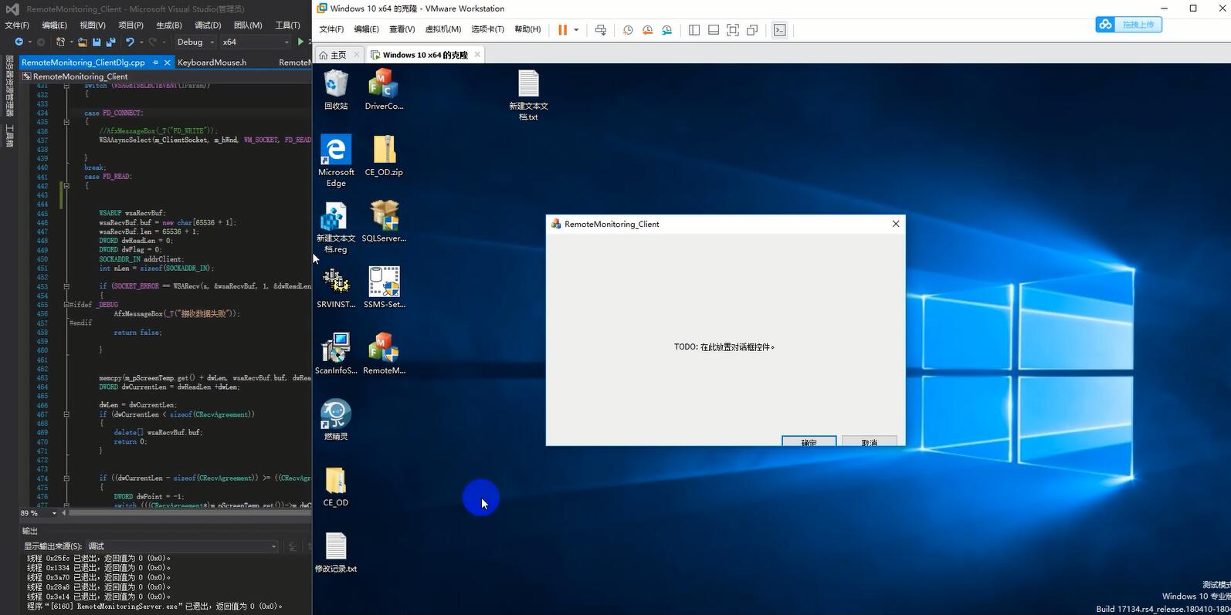Open the 显示输出来源 dropdown set to 调试
Image resolution: width=1231 pixels, height=615 pixels.
tap(182, 546)
